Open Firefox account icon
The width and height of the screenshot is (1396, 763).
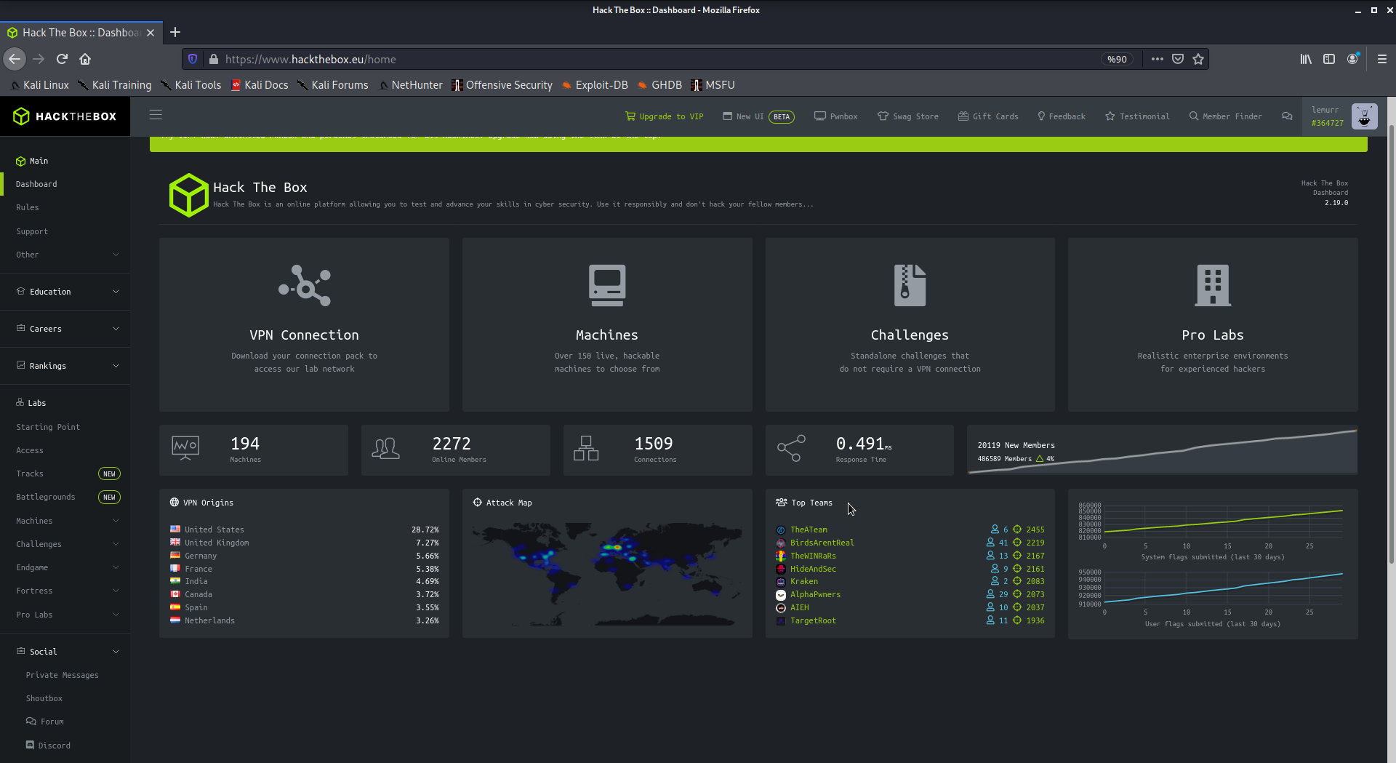pos(1352,59)
